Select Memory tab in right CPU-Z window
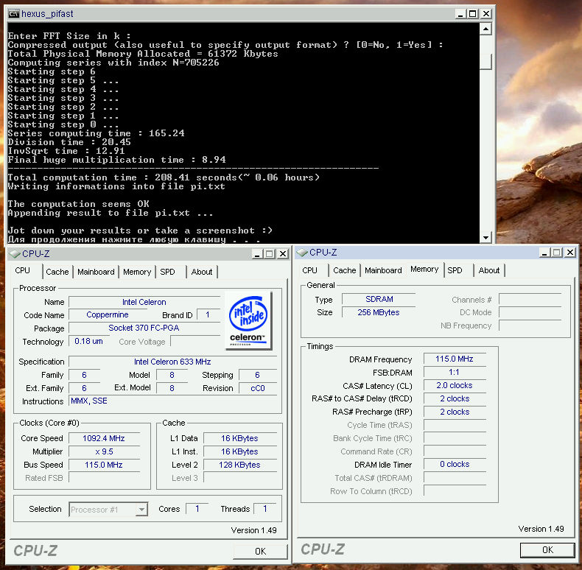 pyautogui.click(x=424, y=270)
